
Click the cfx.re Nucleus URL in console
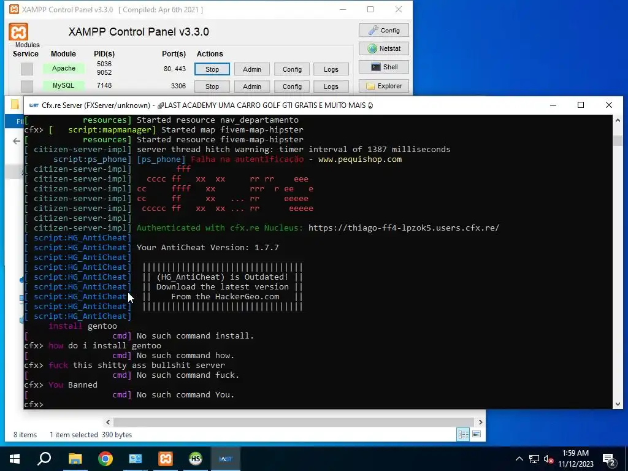click(404, 228)
